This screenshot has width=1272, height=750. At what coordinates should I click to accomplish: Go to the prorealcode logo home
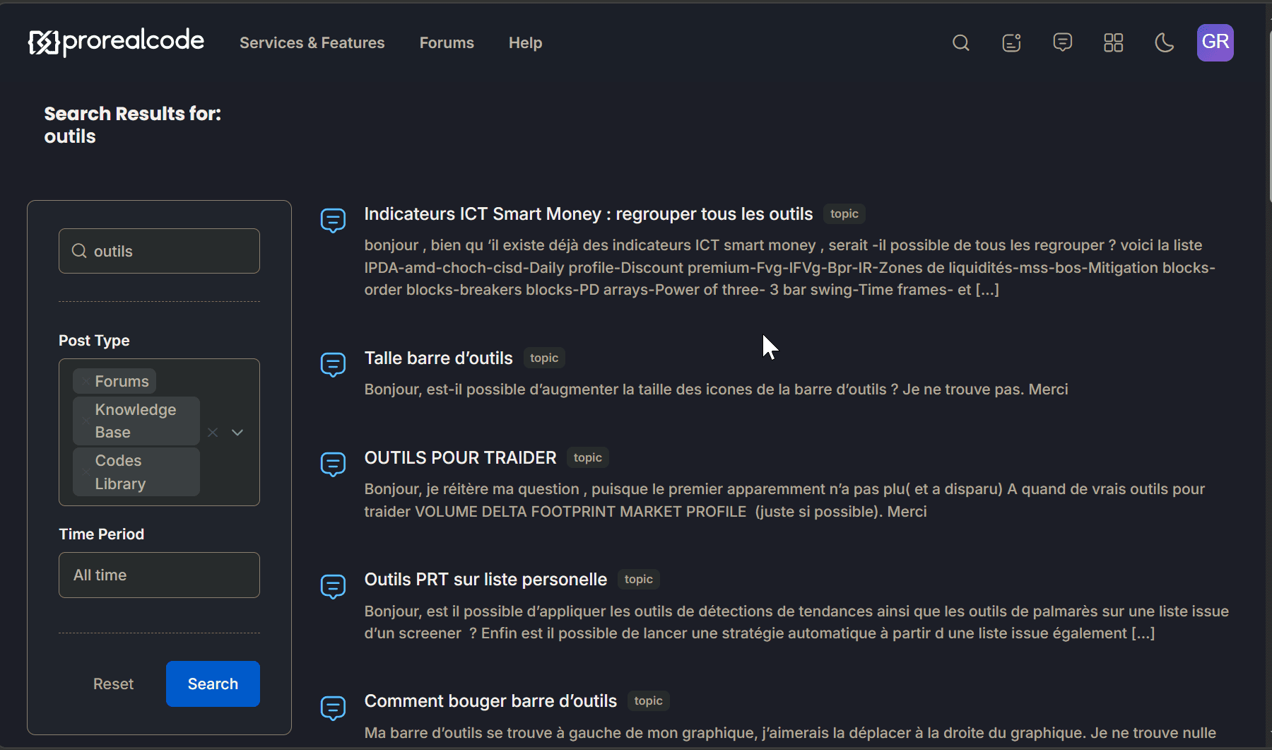coord(116,42)
